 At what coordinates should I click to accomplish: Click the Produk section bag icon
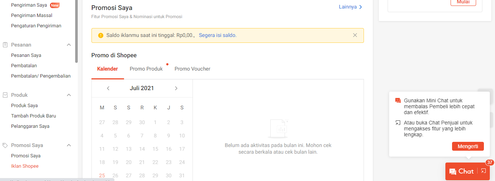click(5, 95)
